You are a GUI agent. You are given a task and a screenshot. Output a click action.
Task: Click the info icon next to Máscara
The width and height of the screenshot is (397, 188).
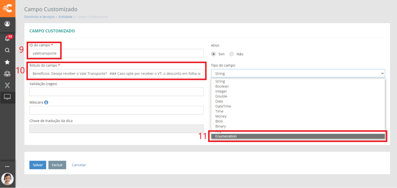coord(46,102)
